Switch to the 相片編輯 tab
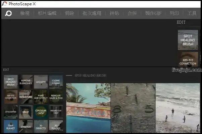 pyautogui.click(x=47, y=13)
